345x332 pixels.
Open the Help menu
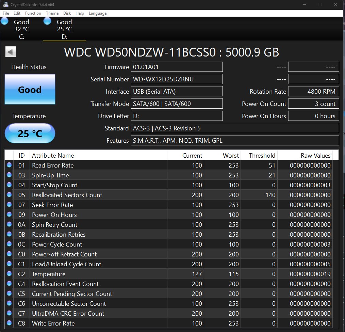[80, 13]
